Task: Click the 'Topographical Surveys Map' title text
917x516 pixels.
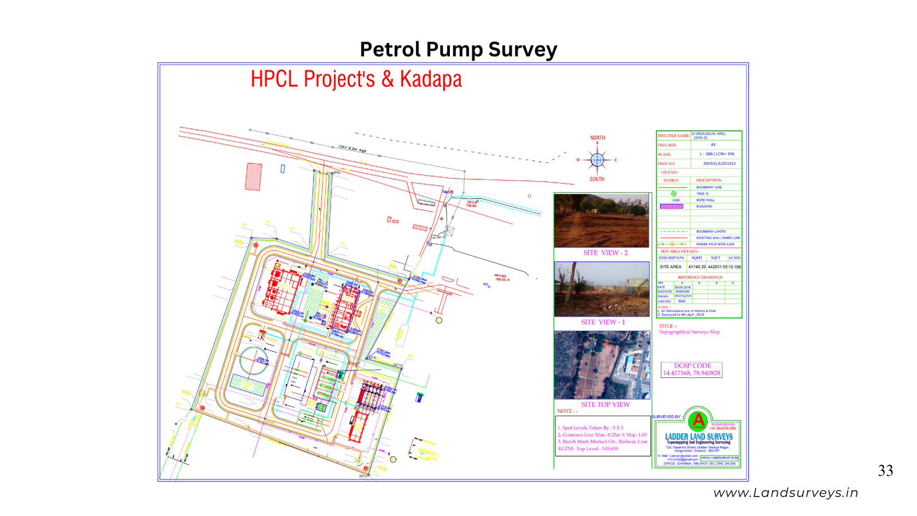Action: (689, 332)
